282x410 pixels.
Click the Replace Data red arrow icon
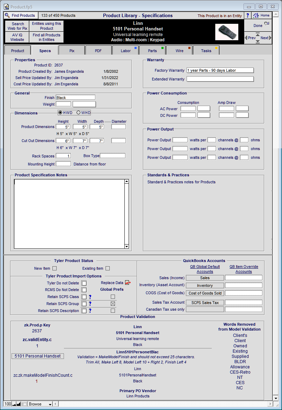point(128,283)
